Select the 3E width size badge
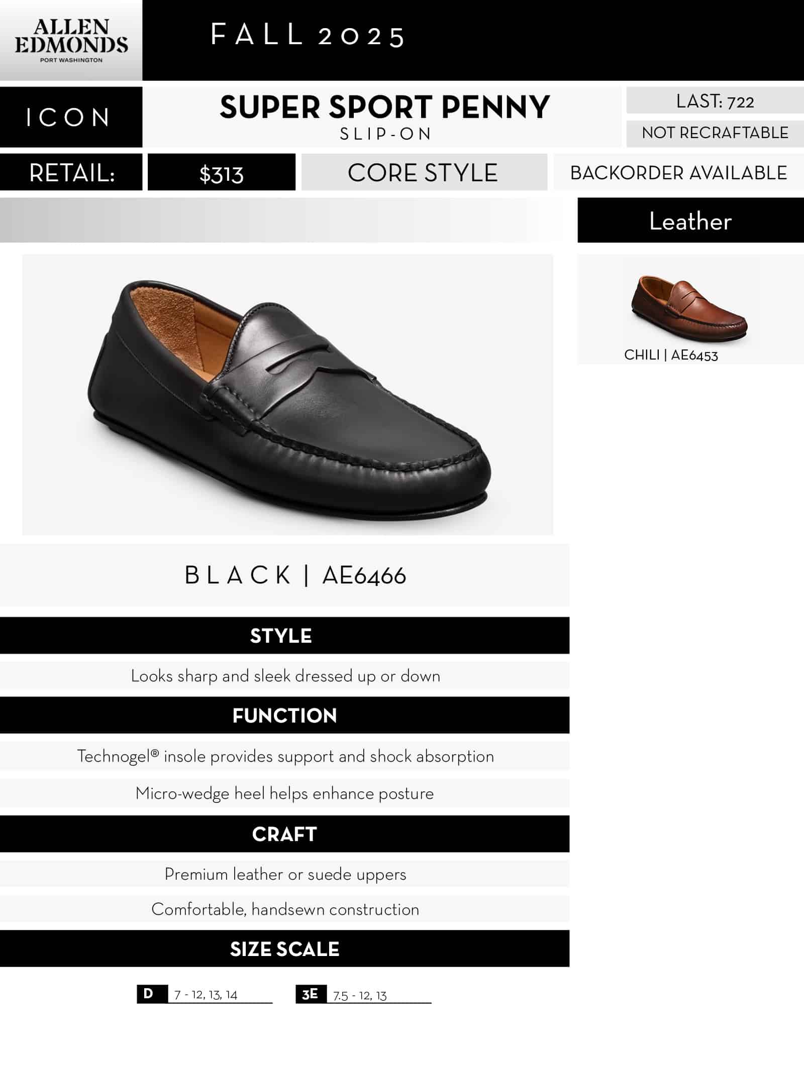The image size is (804, 1071). [311, 994]
